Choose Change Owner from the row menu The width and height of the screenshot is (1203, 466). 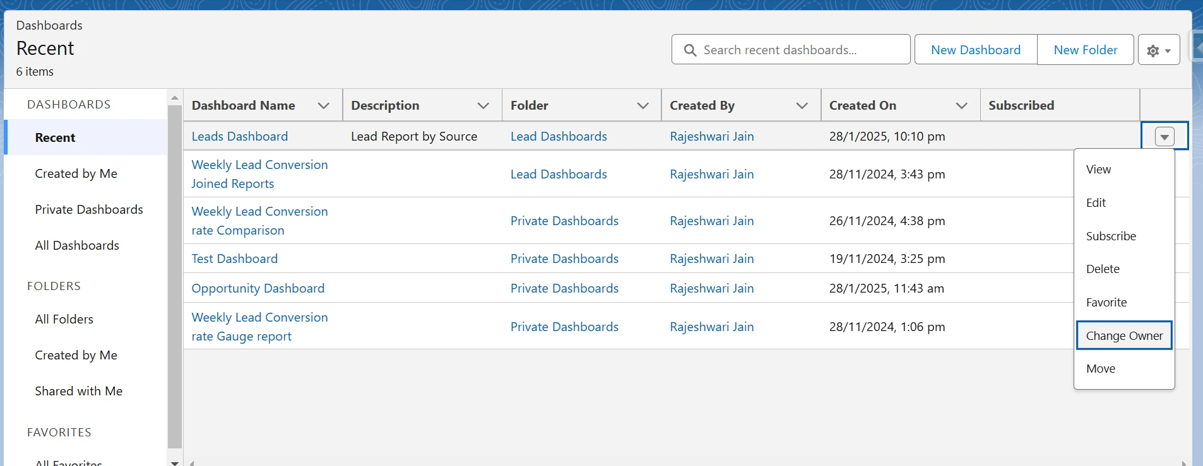tap(1123, 335)
